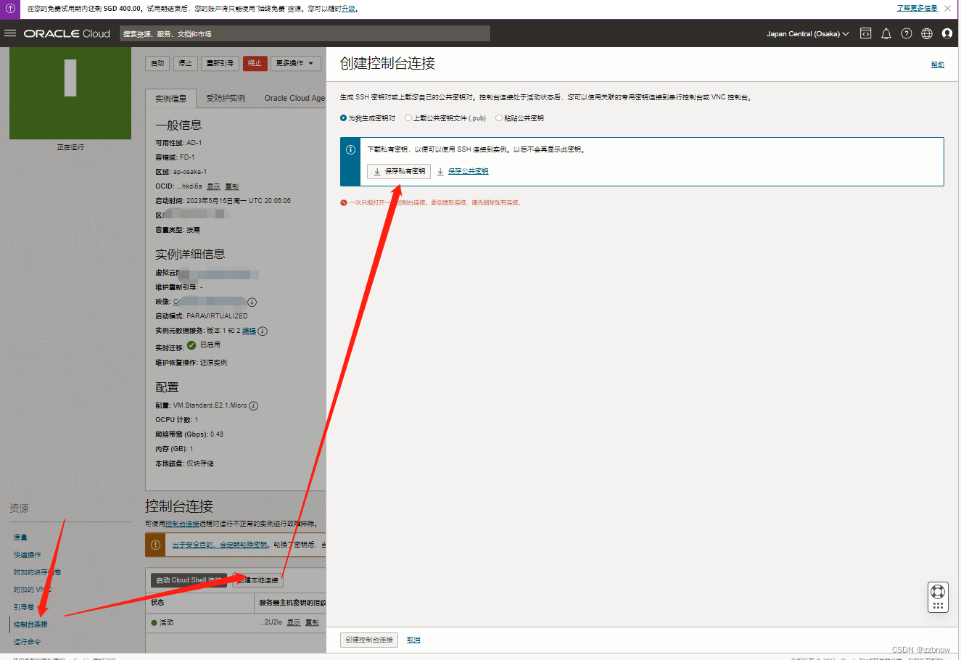Image resolution: width=961 pixels, height=660 pixels.
Task: Close the free trial banner
Action: pos(947,9)
